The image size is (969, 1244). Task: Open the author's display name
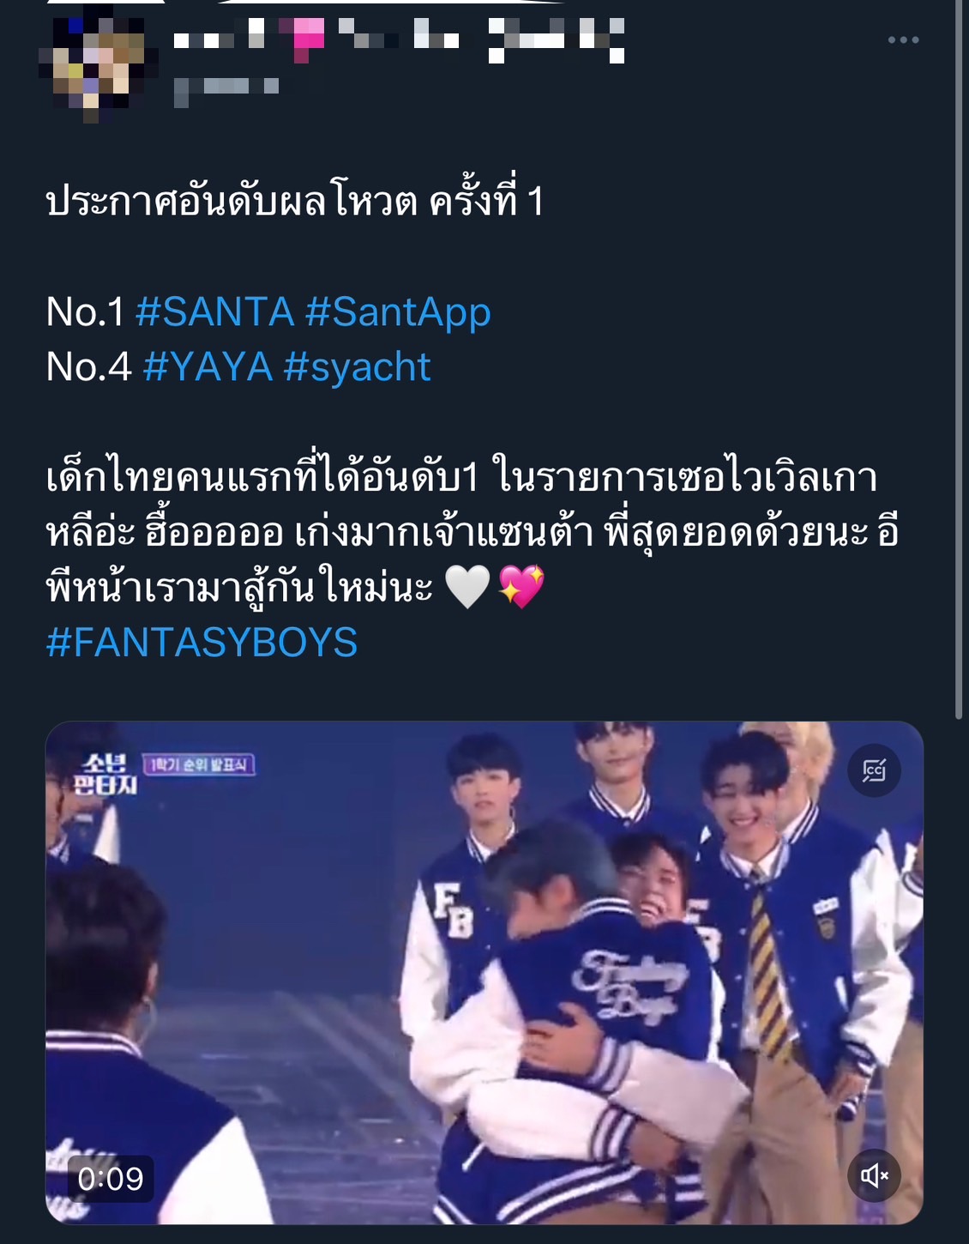(399, 39)
